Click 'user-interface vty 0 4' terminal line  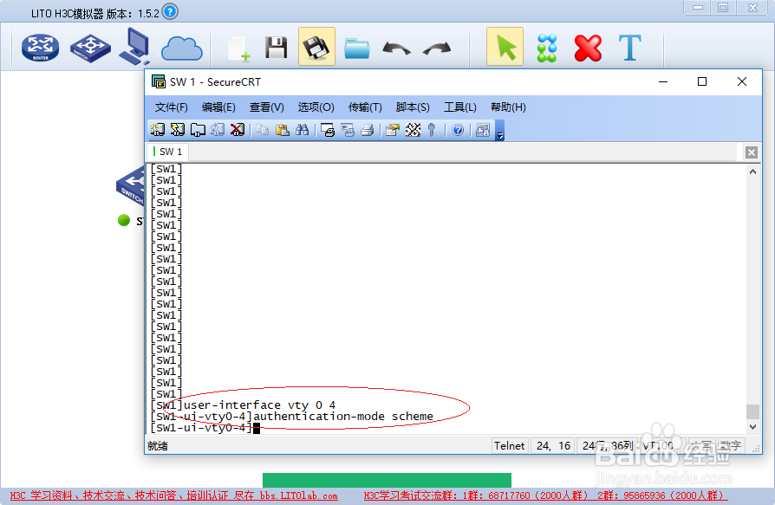259,405
